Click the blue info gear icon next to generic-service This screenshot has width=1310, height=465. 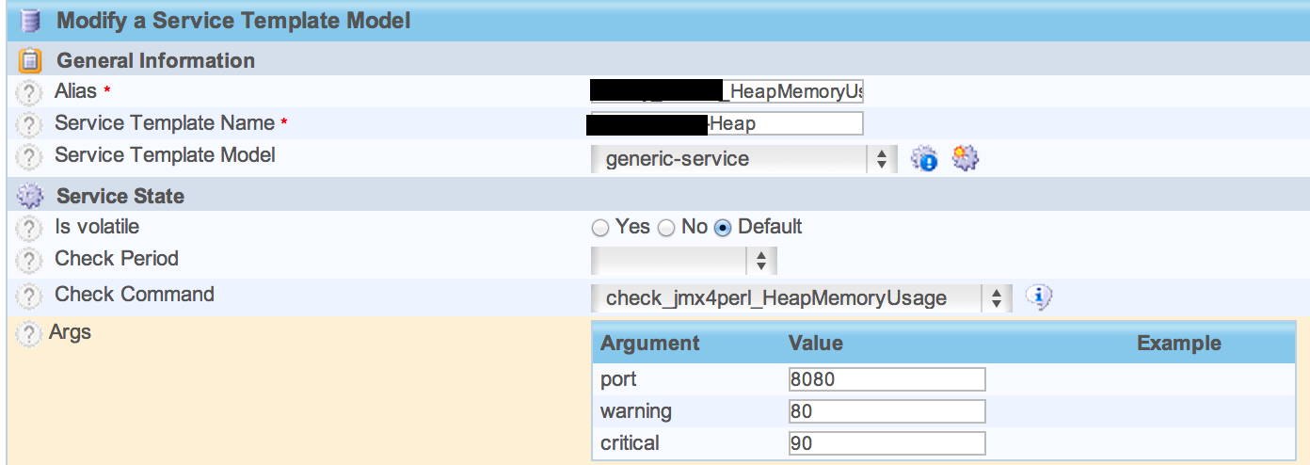click(x=925, y=159)
